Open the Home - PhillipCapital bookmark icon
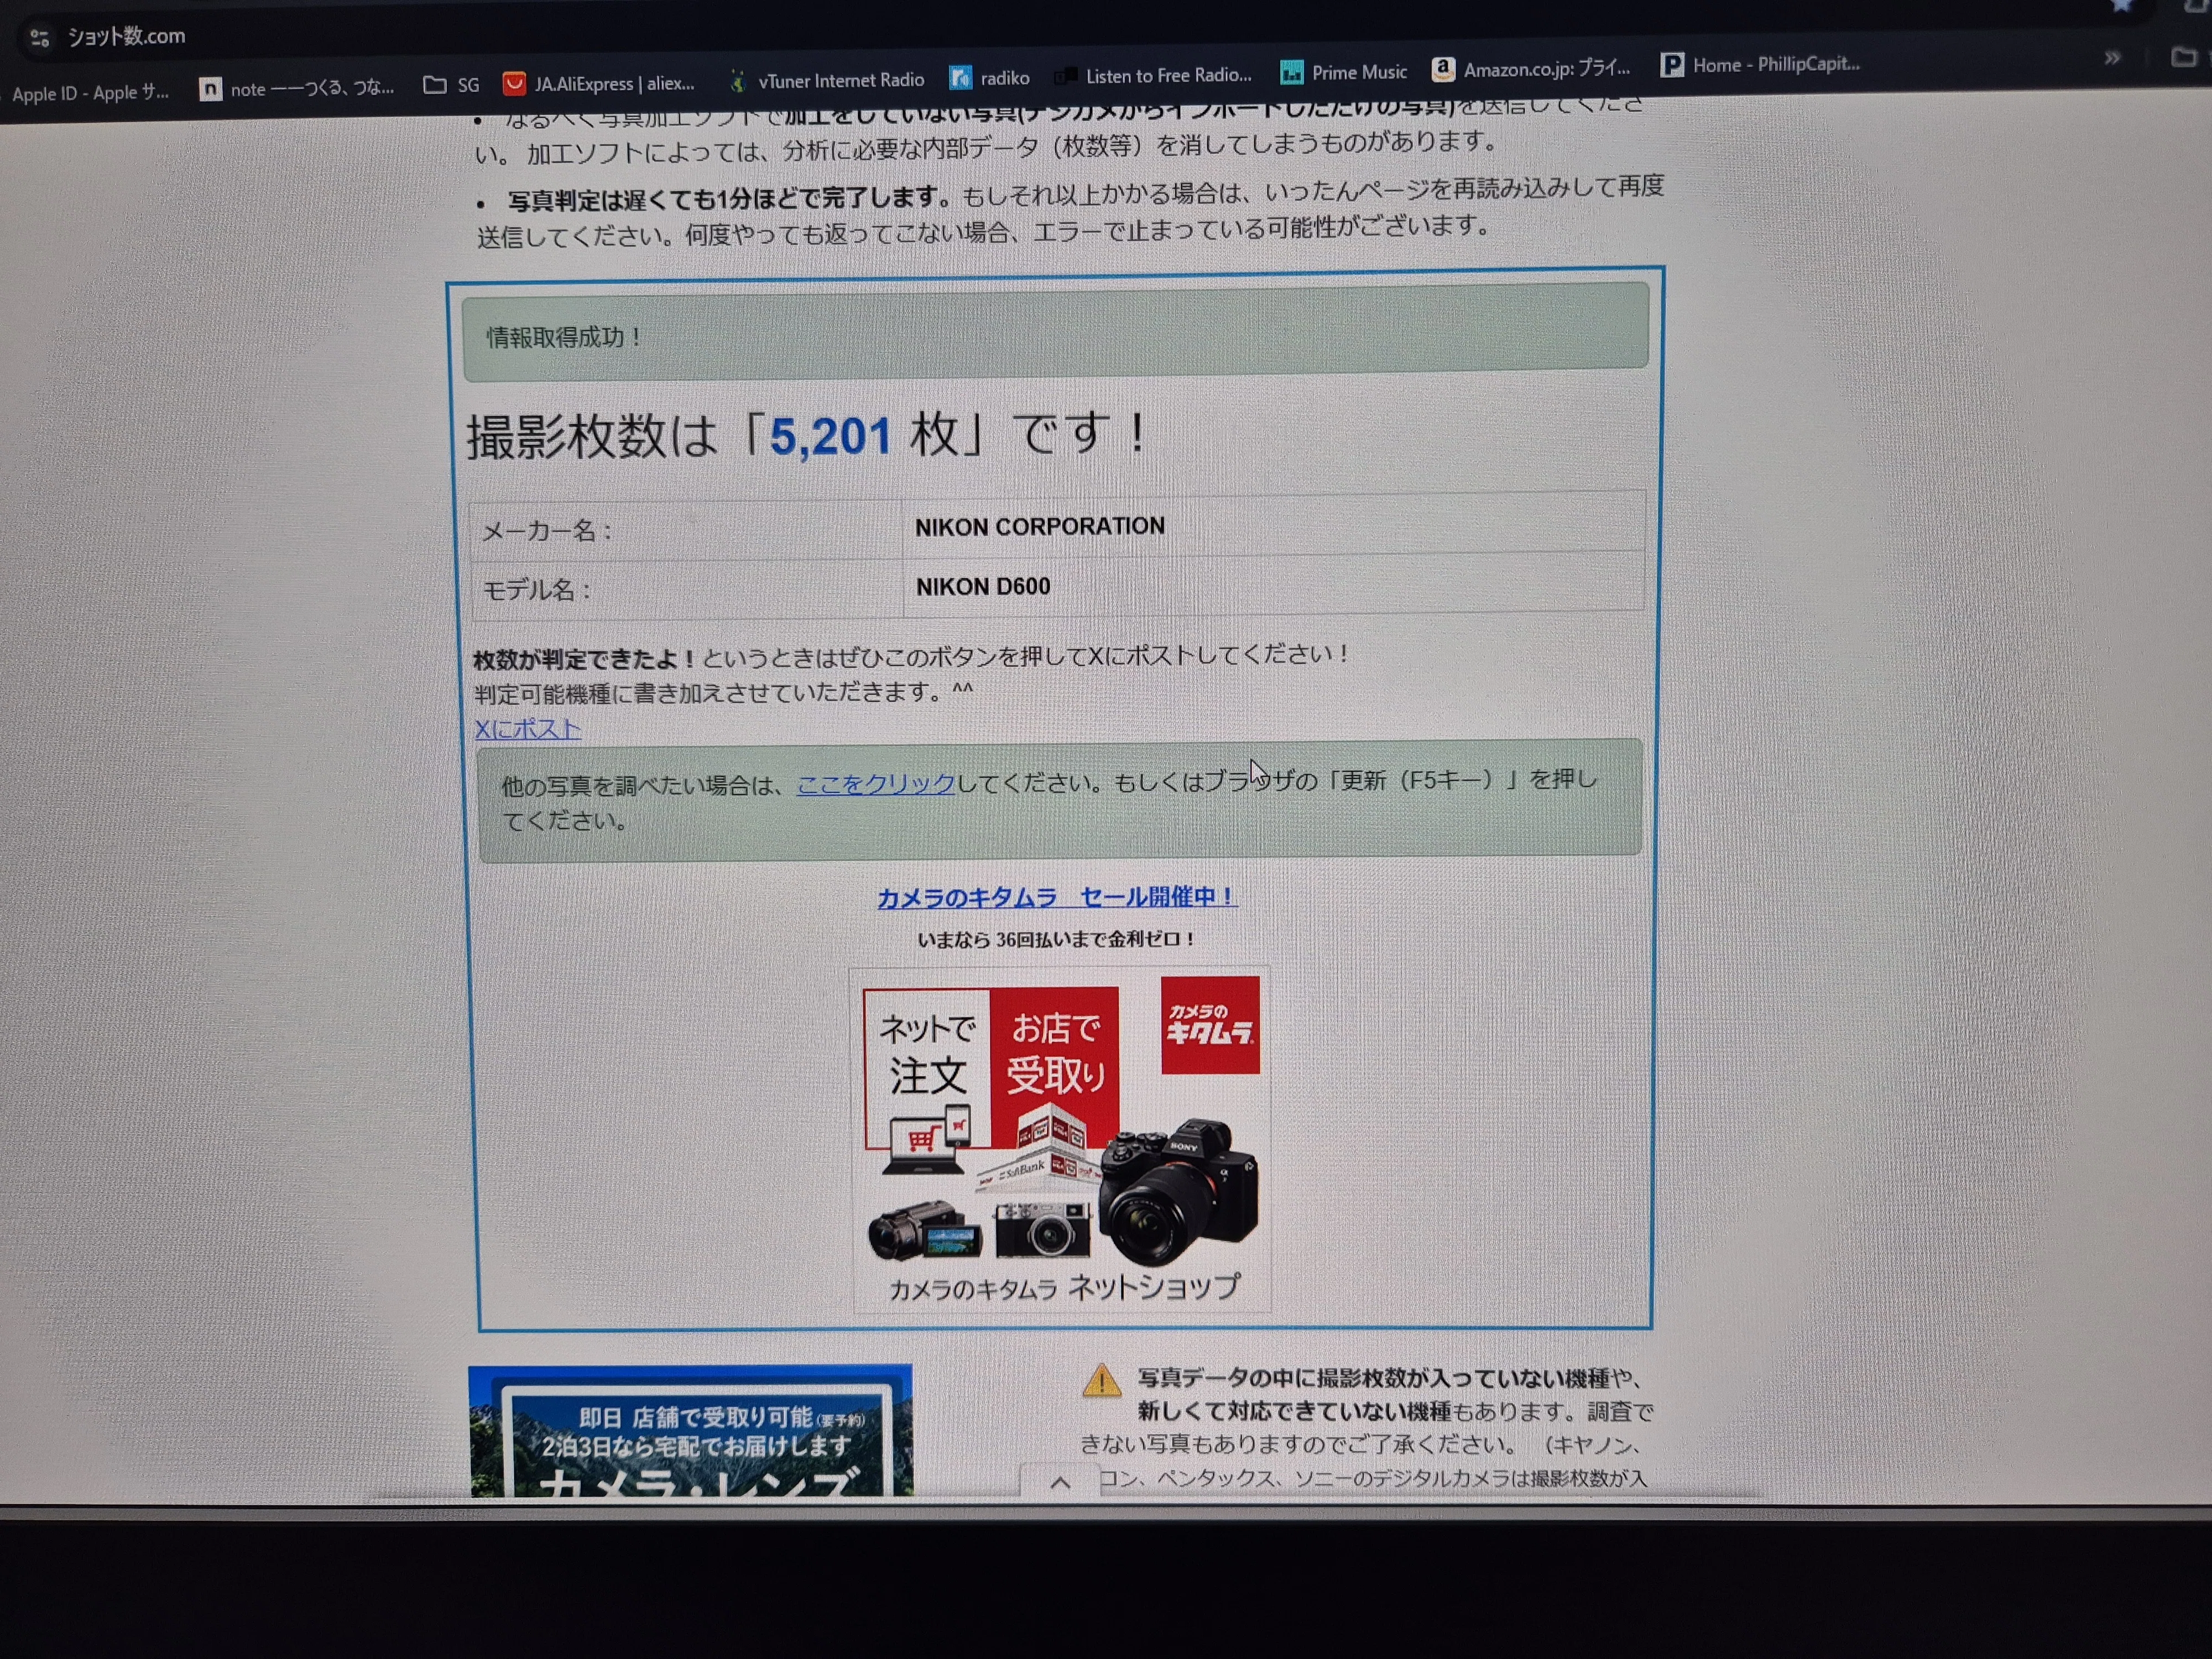The image size is (2212, 1659). click(1671, 65)
